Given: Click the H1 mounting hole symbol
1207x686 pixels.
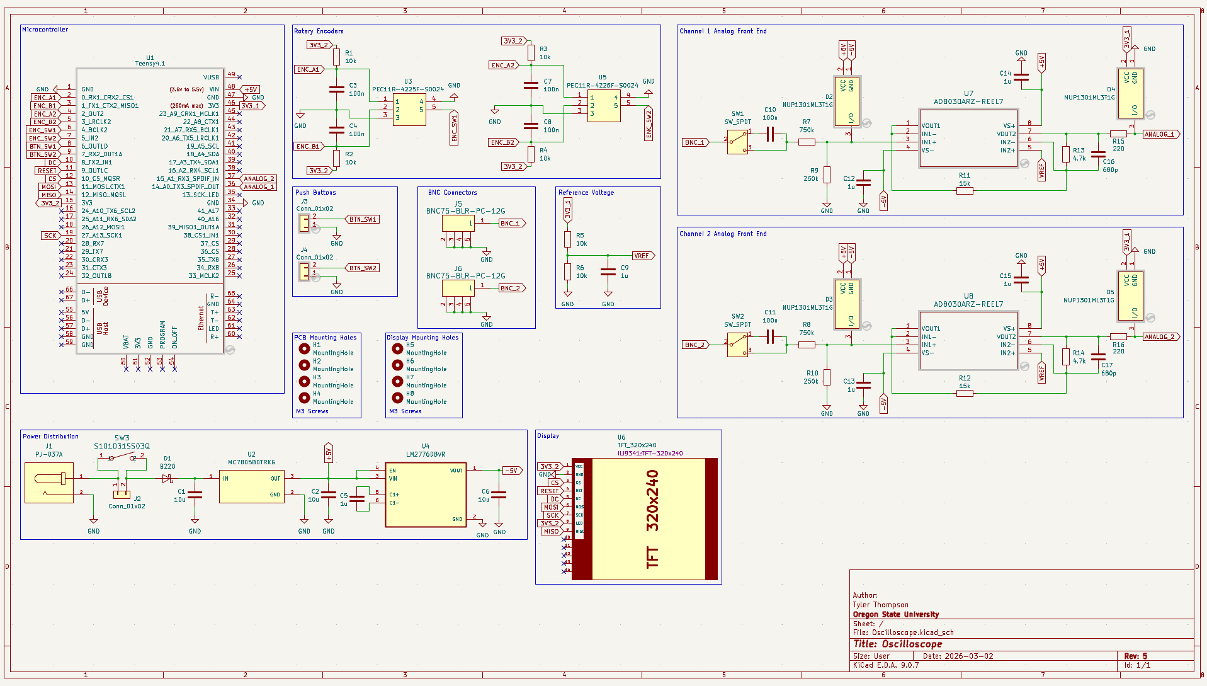Looking at the screenshot, I should pos(304,348).
